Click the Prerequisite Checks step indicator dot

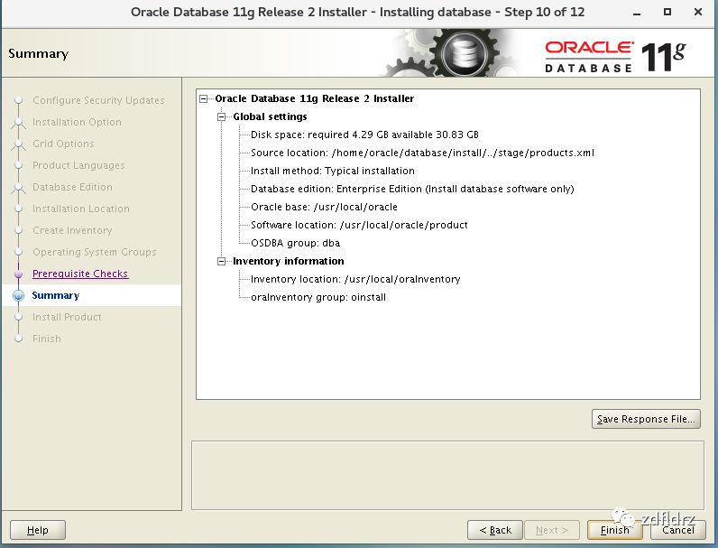click(x=18, y=274)
